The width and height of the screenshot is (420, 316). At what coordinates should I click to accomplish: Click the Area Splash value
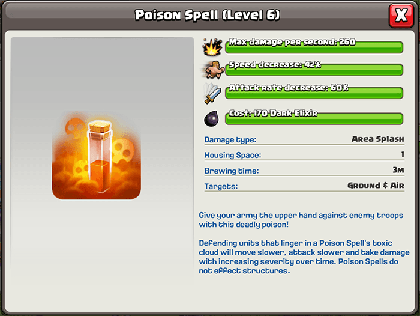(377, 139)
